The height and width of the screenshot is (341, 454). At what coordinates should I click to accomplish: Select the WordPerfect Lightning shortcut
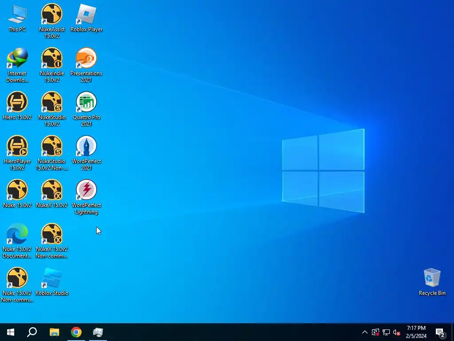[86, 197]
